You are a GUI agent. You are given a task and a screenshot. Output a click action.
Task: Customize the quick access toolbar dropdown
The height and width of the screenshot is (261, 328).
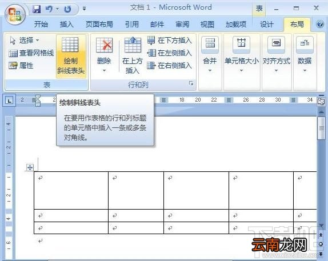(x=84, y=9)
